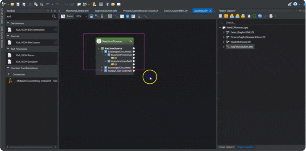Screen dimensions: 306x151
Task: Collapse the Function Transformations section
Action: pos(8,68)
